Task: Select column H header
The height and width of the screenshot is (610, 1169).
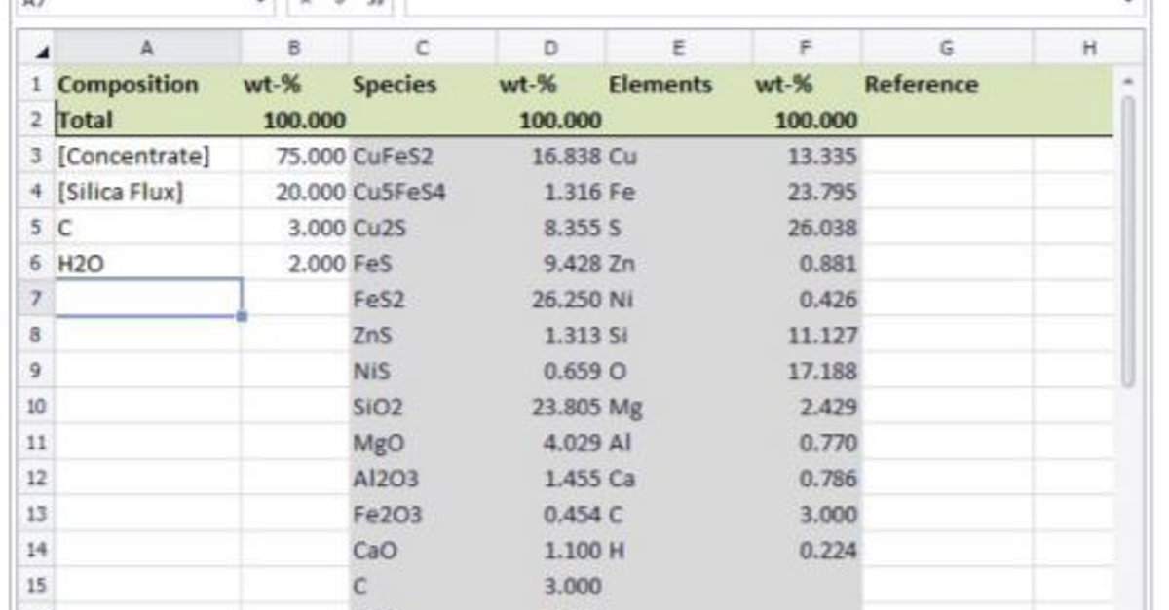Action: pyautogui.click(x=1089, y=49)
